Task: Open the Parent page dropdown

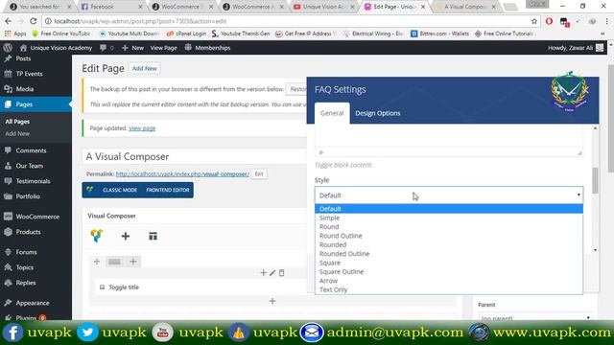Action: 535,317
